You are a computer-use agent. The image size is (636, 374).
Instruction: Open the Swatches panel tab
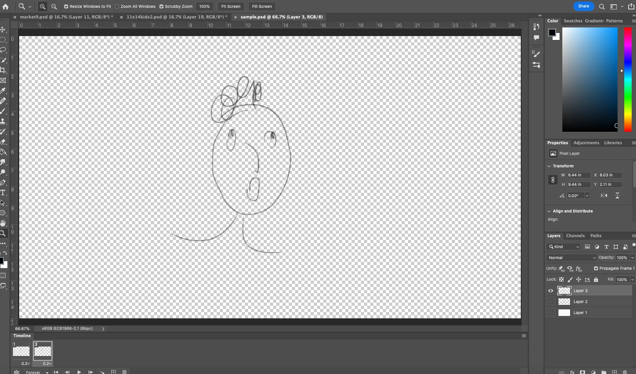point(573,21)
